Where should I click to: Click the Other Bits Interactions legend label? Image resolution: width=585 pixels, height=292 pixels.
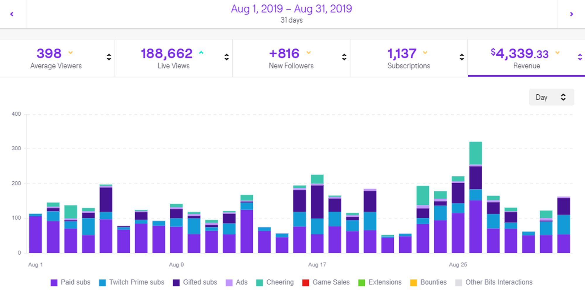point(499,282)
